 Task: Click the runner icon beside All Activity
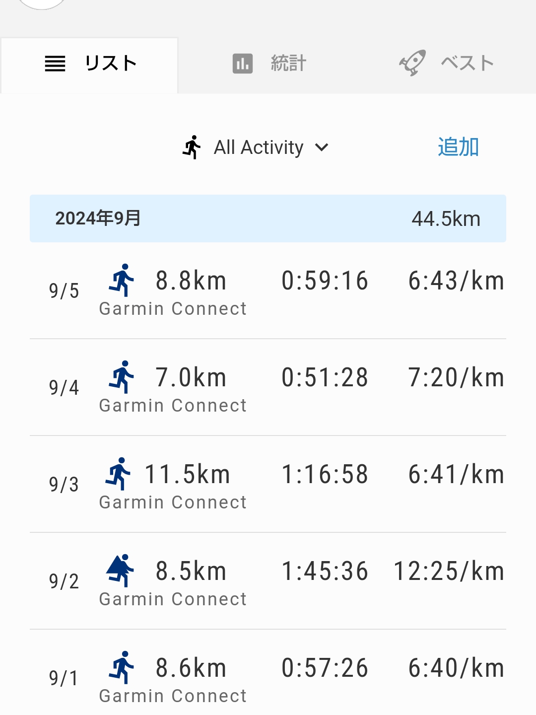click(192, 147)
